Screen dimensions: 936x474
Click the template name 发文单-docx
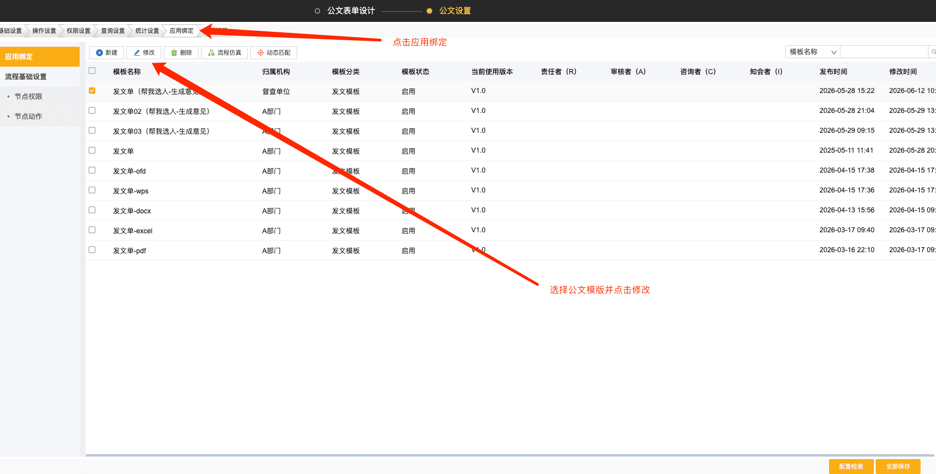132,211
